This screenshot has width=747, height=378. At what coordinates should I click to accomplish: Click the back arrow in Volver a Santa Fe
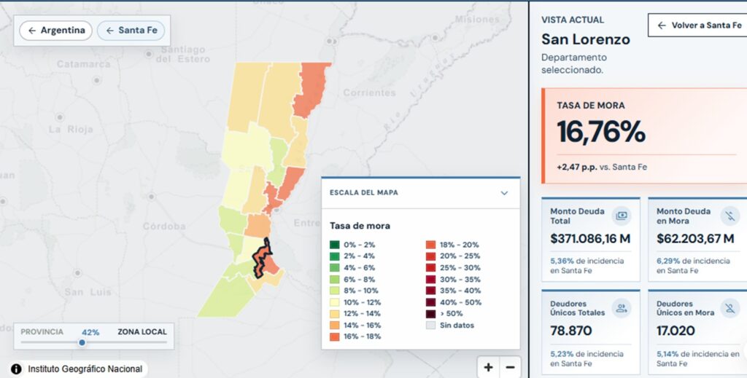662,25
